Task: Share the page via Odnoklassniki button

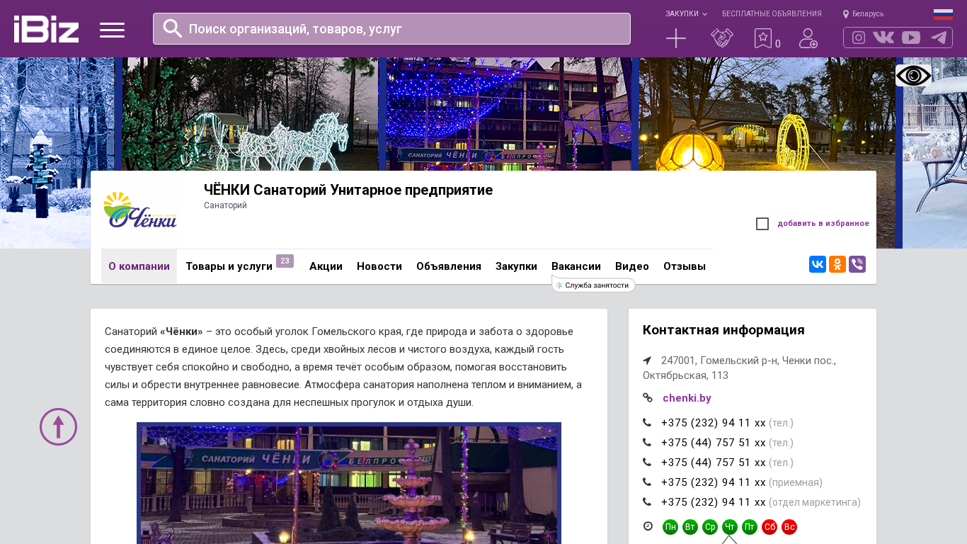Action: pyautogui.click(x=837, y=264)
